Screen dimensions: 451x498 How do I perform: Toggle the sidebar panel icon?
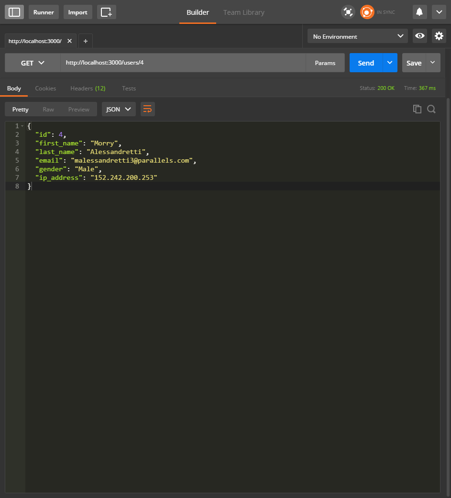[x=14, y=12]
